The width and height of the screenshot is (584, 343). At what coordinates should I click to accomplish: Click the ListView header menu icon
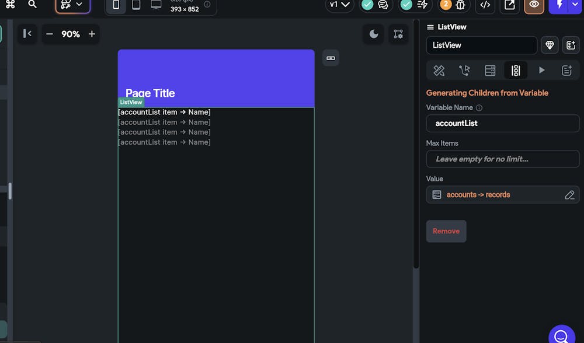(x=430, y=27)
